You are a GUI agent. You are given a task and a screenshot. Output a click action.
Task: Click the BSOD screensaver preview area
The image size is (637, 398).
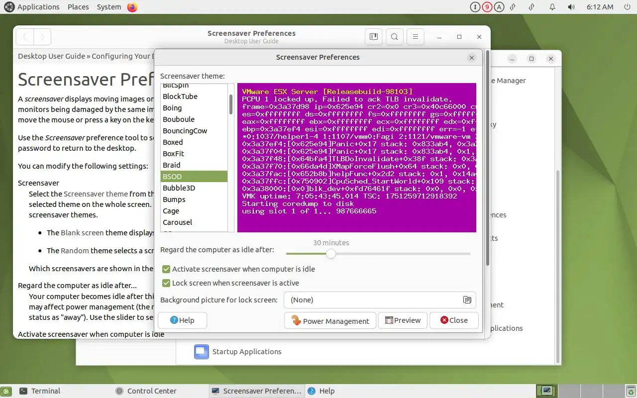pyautogui.click(x=357, y=158)
